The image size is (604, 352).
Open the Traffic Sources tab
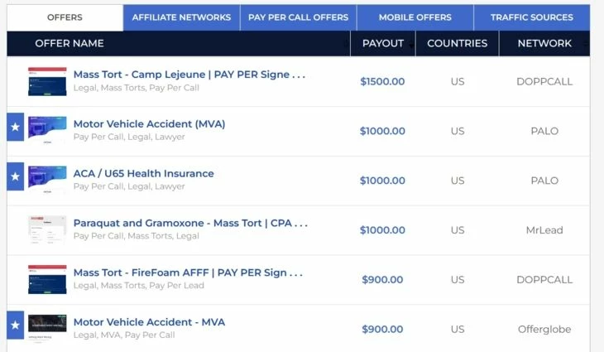531,17
